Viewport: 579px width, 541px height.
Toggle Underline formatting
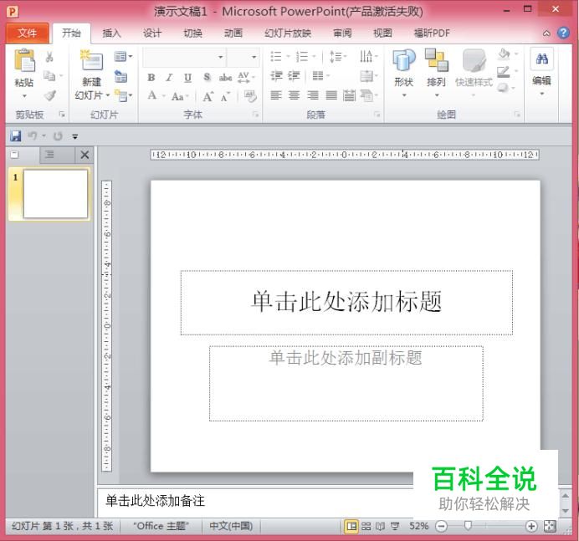pos(187,78)
